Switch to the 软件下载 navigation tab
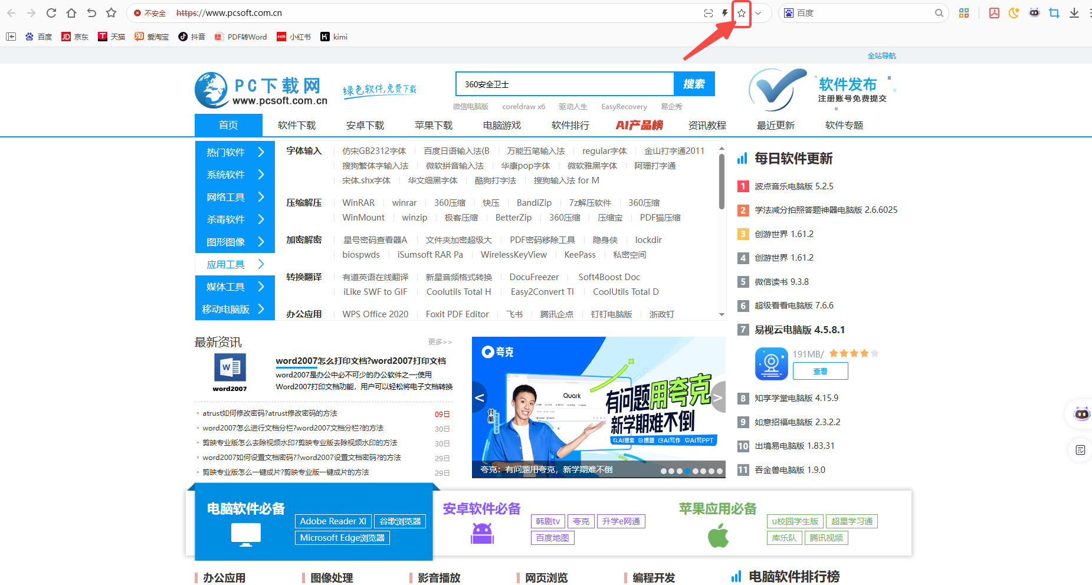Screen dimensions: 1092x585 [x=297, y=125]
